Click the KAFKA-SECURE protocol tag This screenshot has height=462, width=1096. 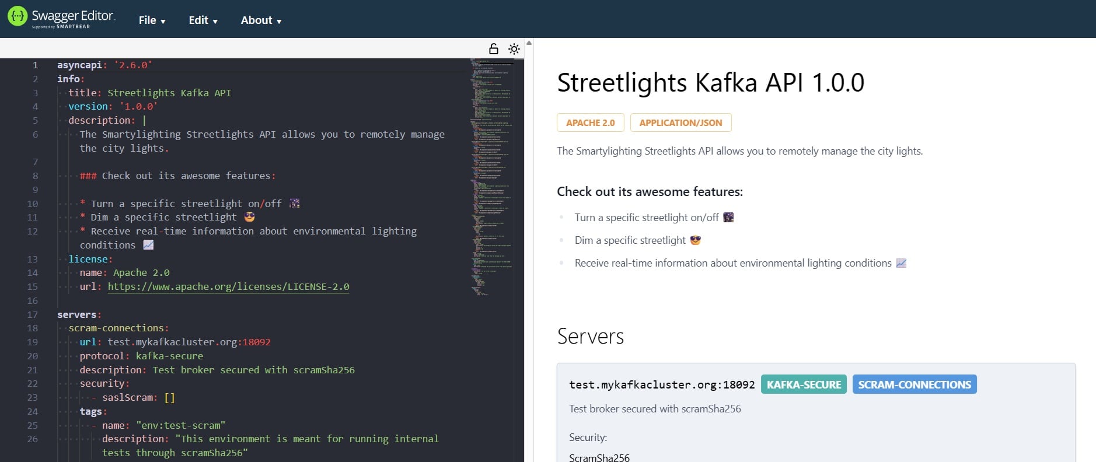(x=804, y=384)
